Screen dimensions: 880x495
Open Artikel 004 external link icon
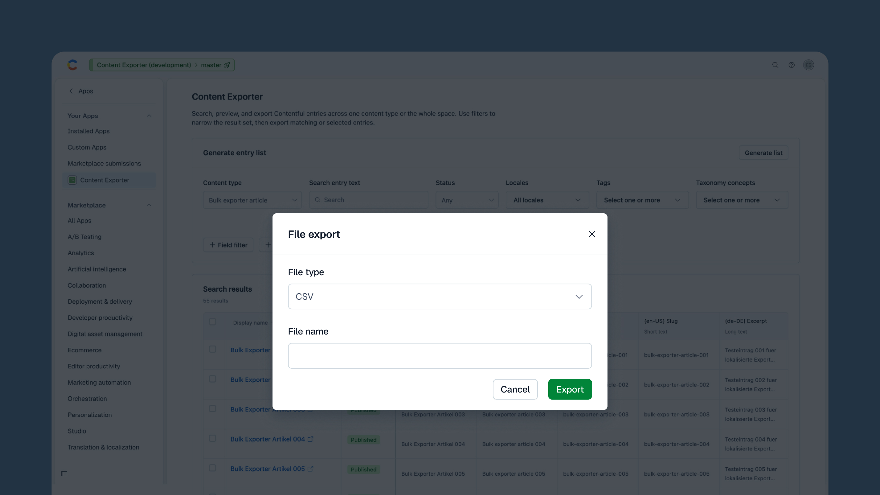(x=310, y=439)
